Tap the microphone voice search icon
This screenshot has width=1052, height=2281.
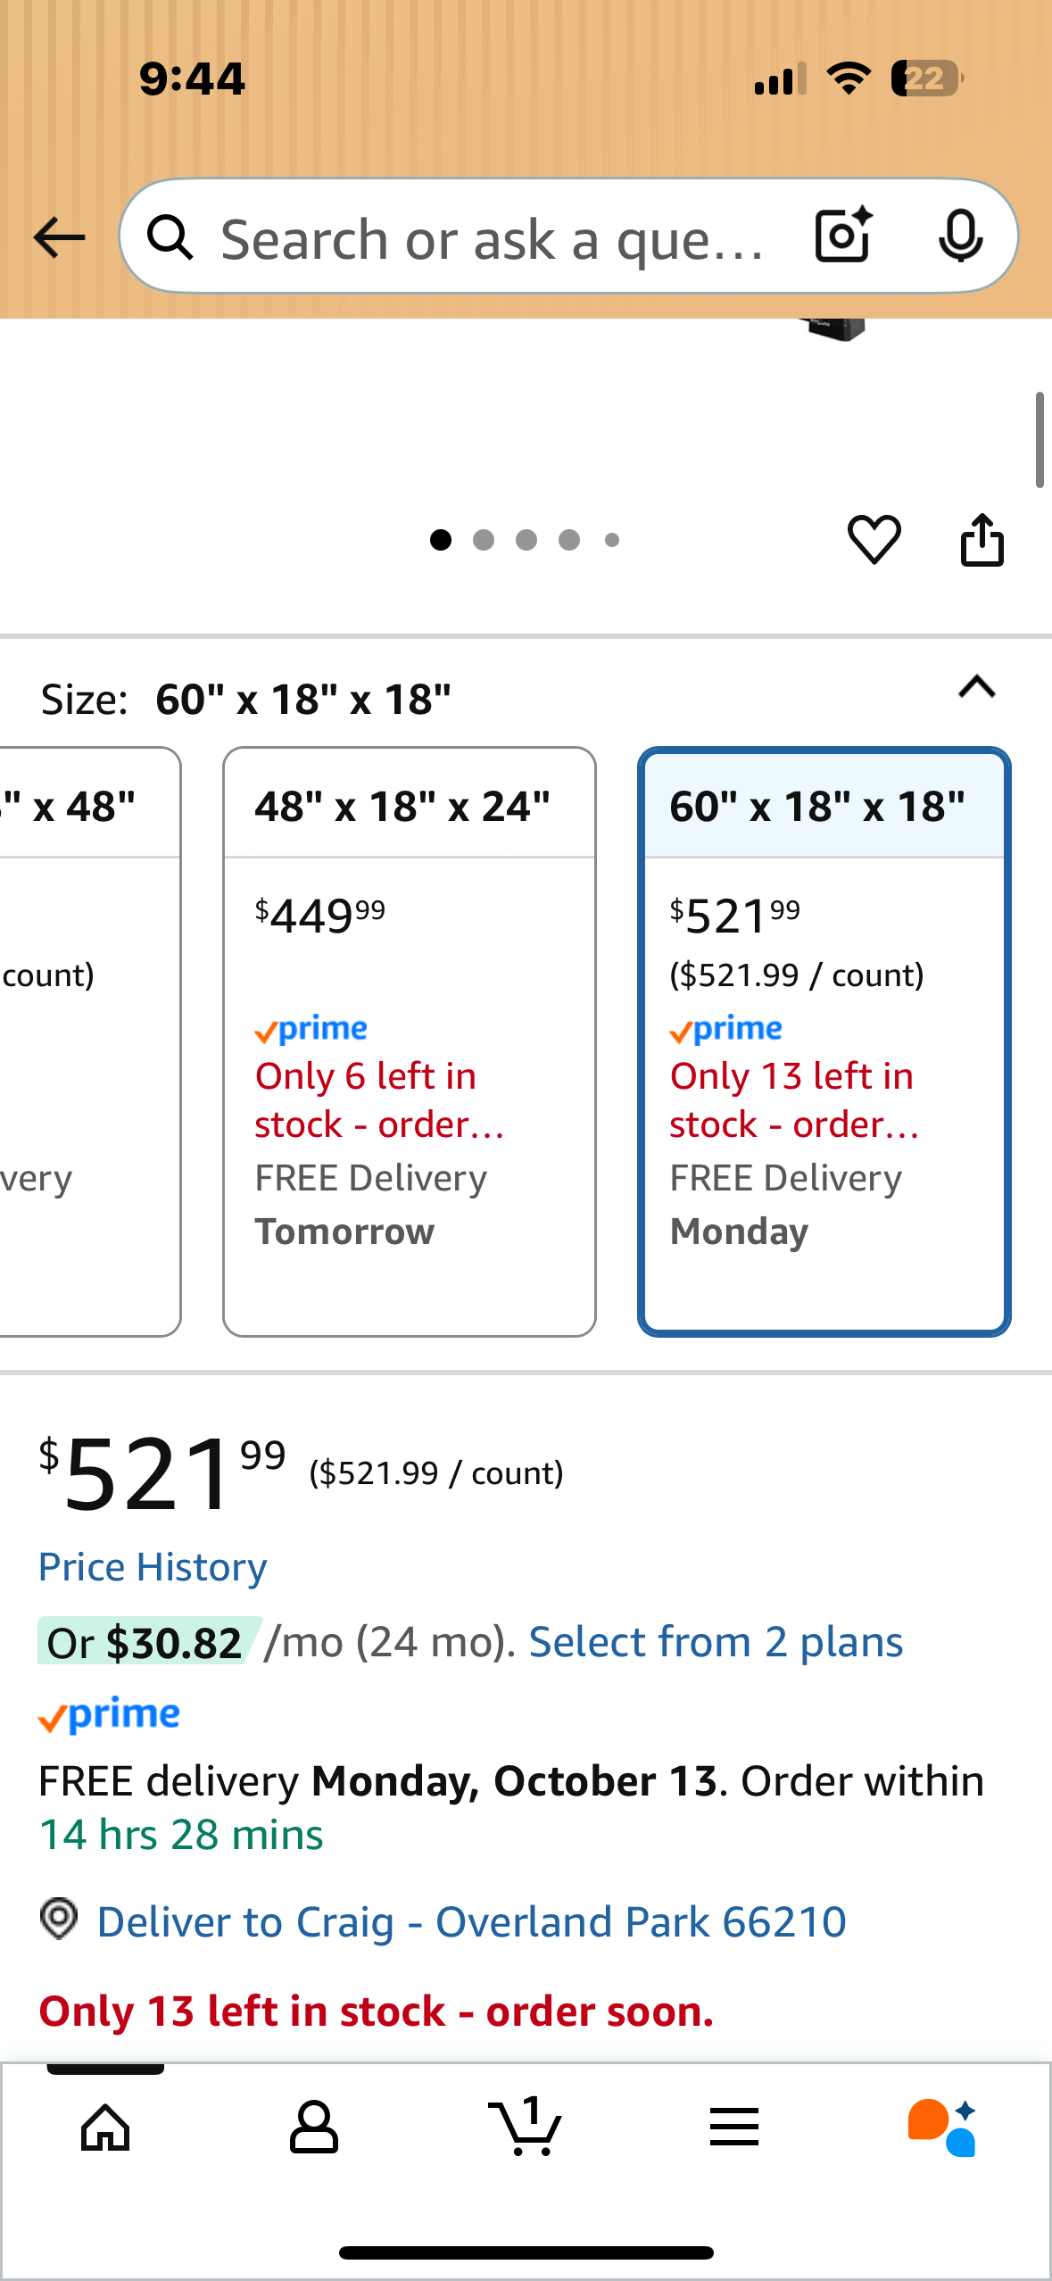[960, 236]
